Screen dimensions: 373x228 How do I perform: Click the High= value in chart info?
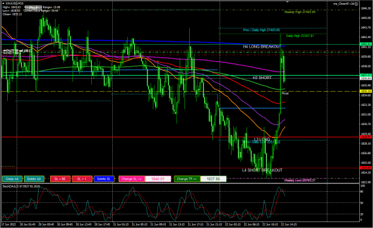click(12, 7)
